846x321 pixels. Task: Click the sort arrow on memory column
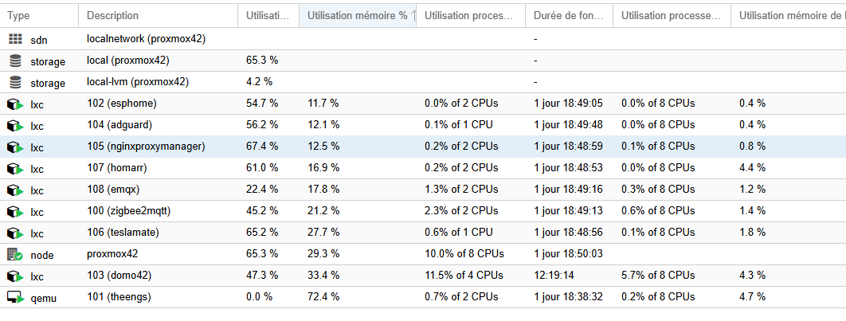pyautogui.click(x=413, y=16)
